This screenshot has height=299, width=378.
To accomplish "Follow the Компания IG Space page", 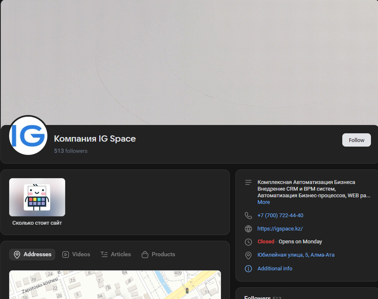I will [356, 140].
